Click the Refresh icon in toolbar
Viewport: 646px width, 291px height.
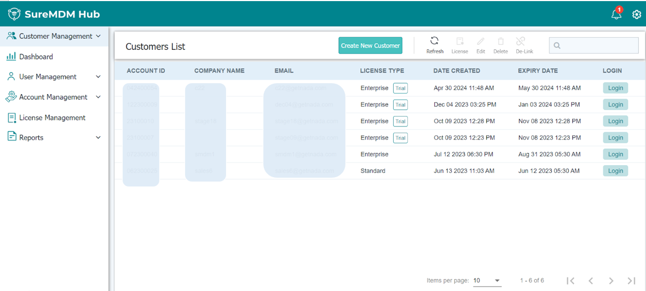(434, 41)
